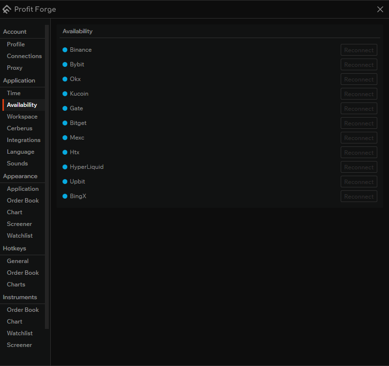Click the blue status dot for Mexc

click(65, 138)
